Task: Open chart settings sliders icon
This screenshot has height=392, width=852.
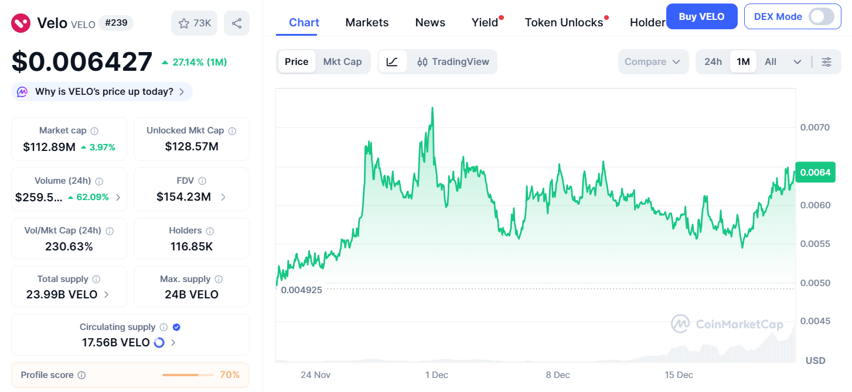Action: click(x=827, y=62)
